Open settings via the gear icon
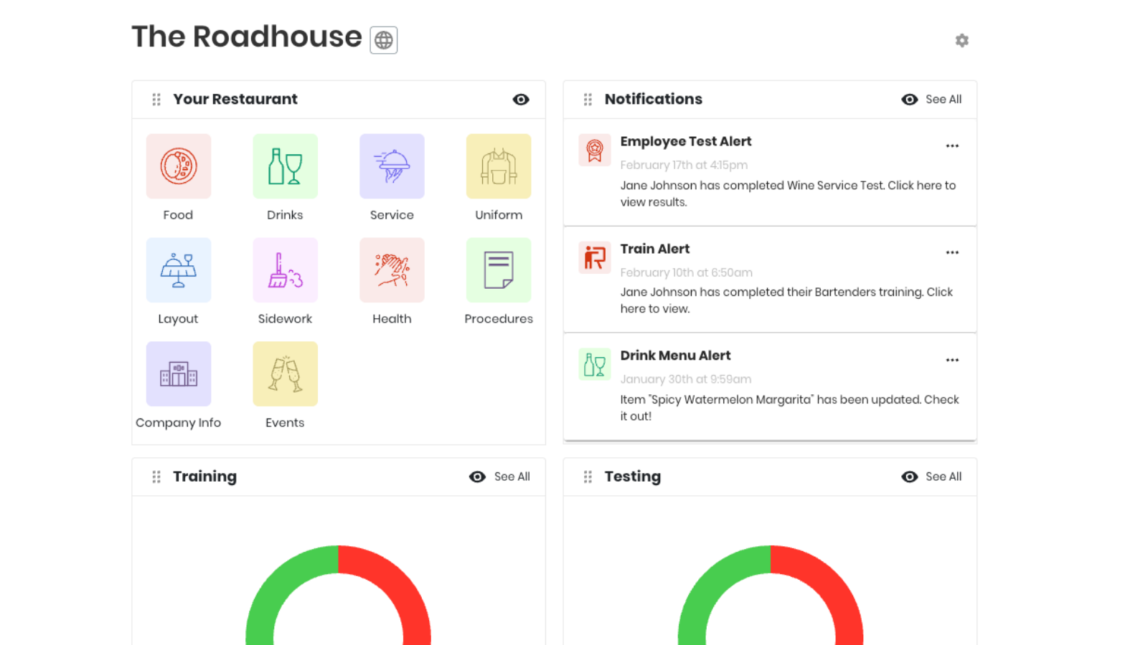 [962, 40]
